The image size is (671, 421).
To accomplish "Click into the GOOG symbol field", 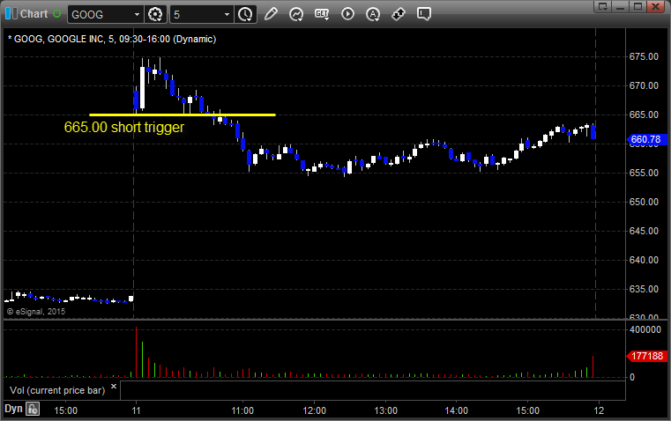I will point(101,14).
